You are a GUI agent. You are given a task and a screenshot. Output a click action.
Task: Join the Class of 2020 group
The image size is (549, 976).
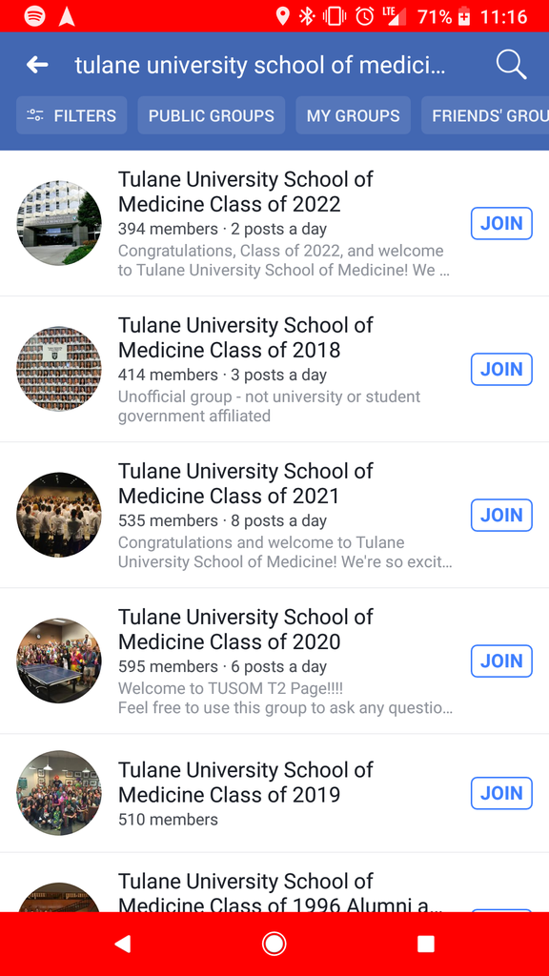[x=501, y=661]
